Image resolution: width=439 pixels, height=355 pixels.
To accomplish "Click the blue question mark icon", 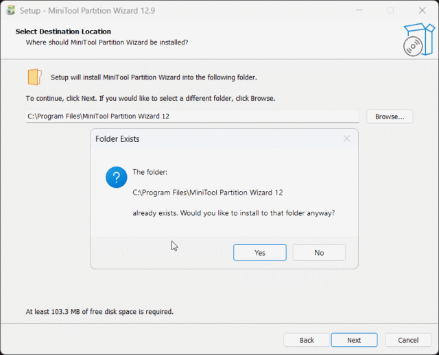I will pyautogui.click(x=116, y=177).
